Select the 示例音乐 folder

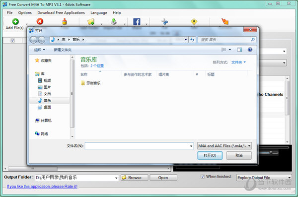(x=91, y=83)
